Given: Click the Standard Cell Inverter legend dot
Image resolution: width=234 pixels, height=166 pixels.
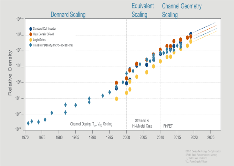Looking at the screenshot, I should pyautogui.click(x=31, y=29).
